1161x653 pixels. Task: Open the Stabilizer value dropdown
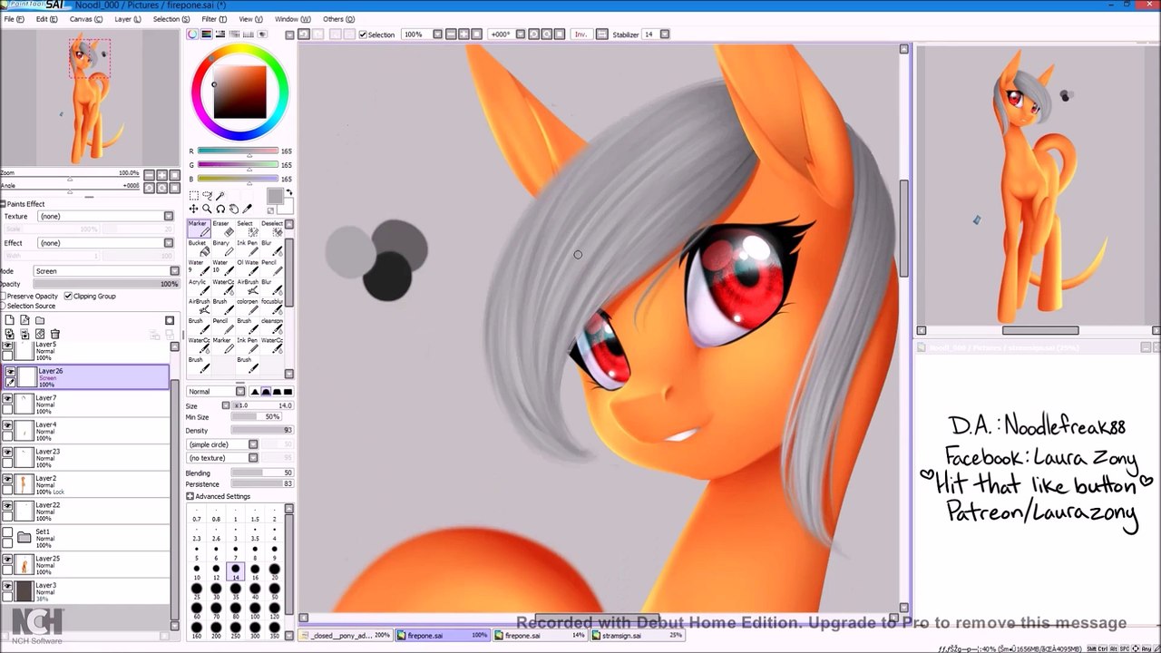pos(665,34)
